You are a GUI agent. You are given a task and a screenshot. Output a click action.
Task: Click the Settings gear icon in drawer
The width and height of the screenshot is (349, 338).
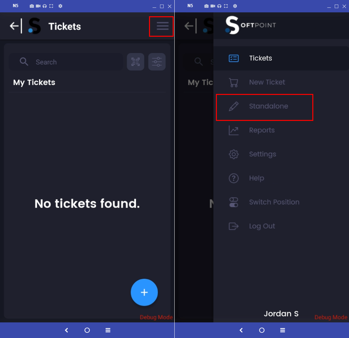click(233, 154)
